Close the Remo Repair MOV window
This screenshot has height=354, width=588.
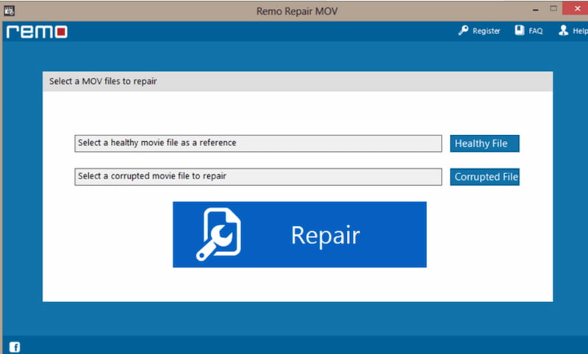click(x=578, y=10)
